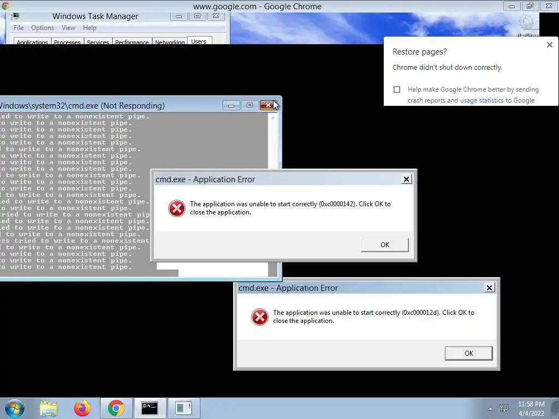Enable sending crash reports checkbox
559x419 pixels.
397,89
